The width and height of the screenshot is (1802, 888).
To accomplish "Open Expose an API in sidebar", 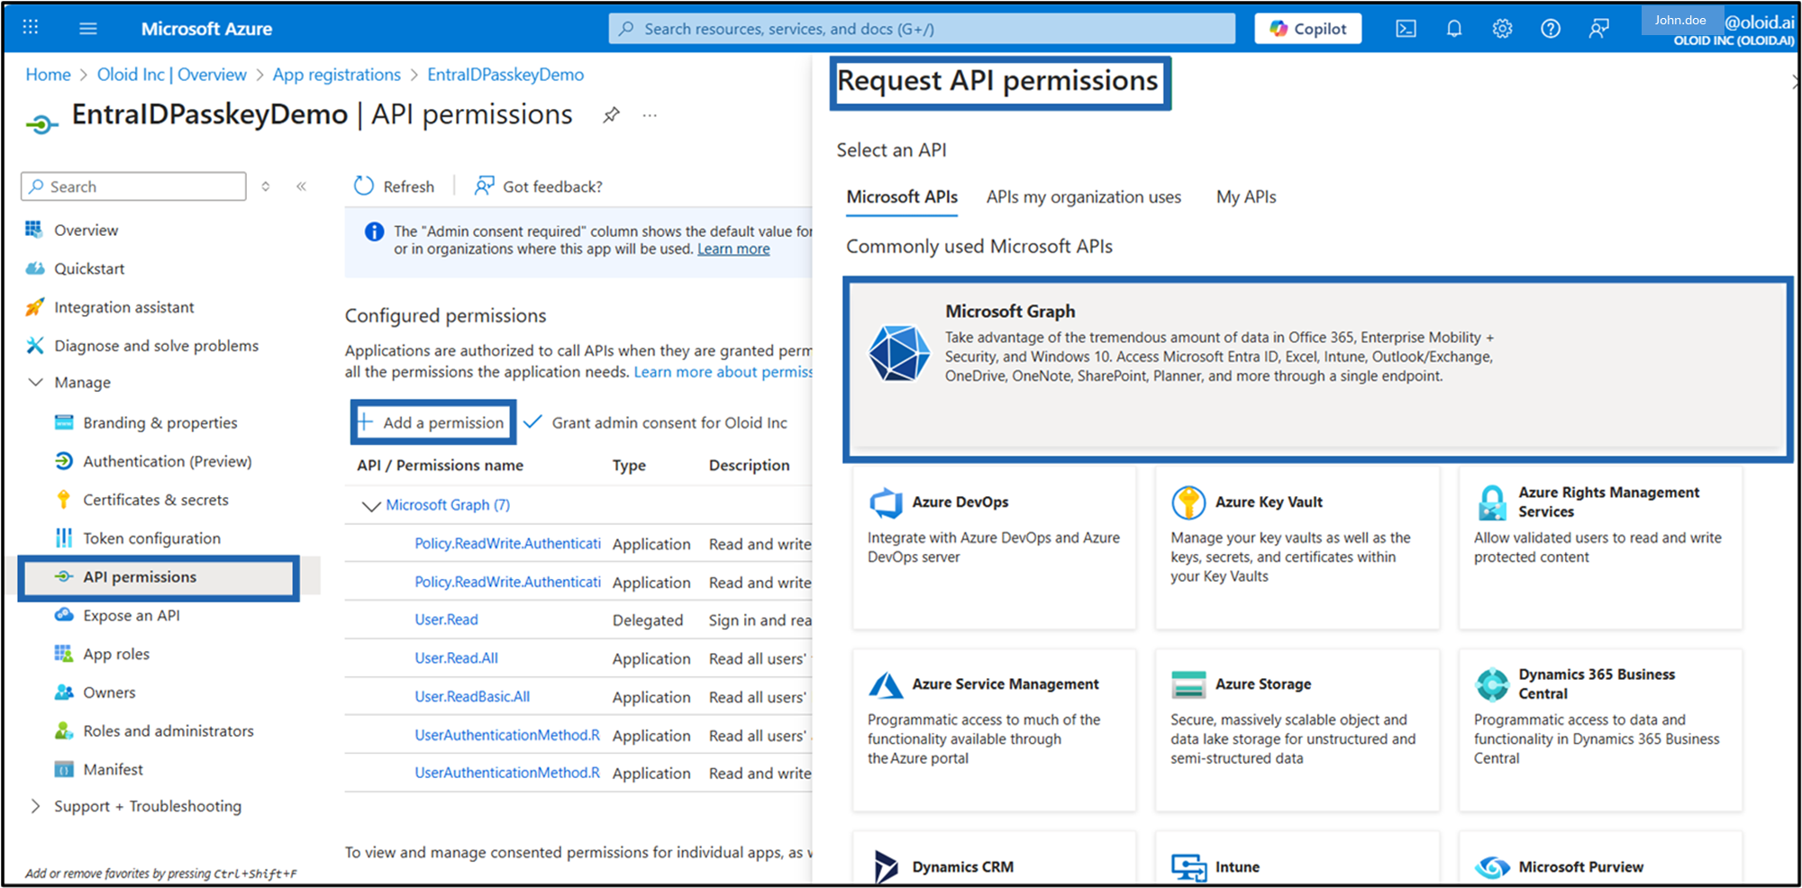I will [x=132, y=616].
